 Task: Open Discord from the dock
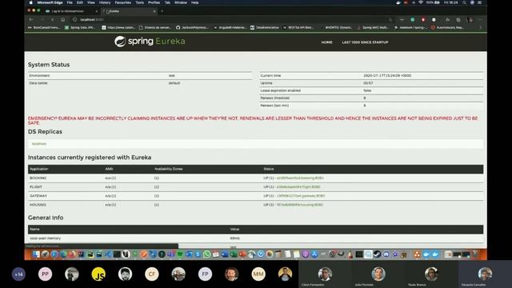point(386,254)
